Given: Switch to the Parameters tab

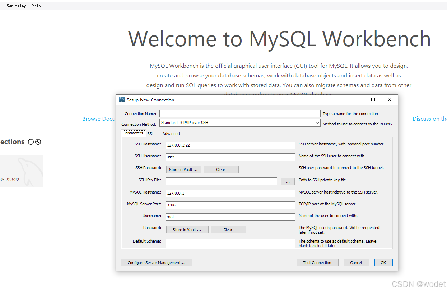Looking at the screenshot, I should point(133,133).
